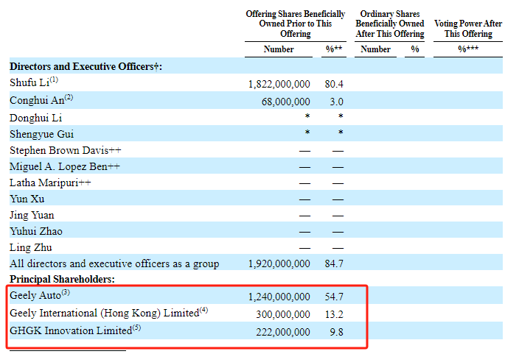
Task: Click the 1,822,000,000 share count value
Action: [x=279, y=85]
